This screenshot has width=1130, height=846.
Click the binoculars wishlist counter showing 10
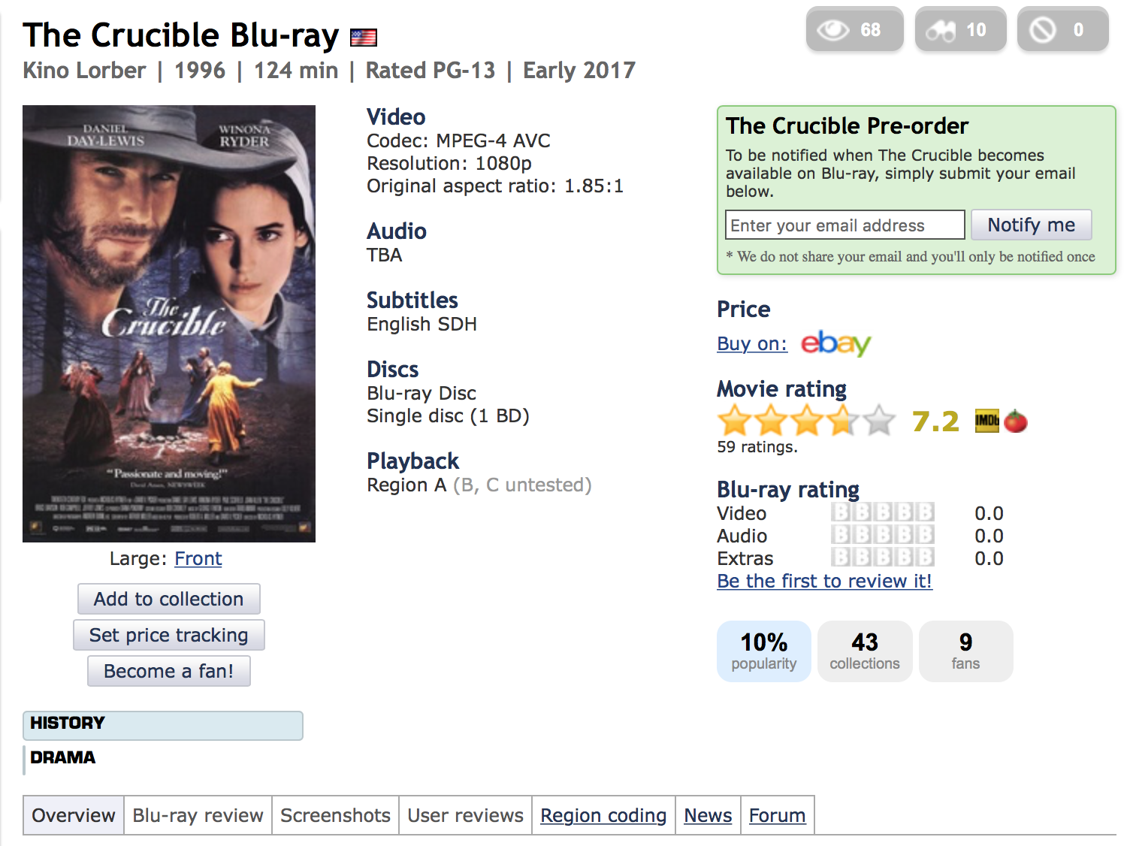[x=960, y=30]
